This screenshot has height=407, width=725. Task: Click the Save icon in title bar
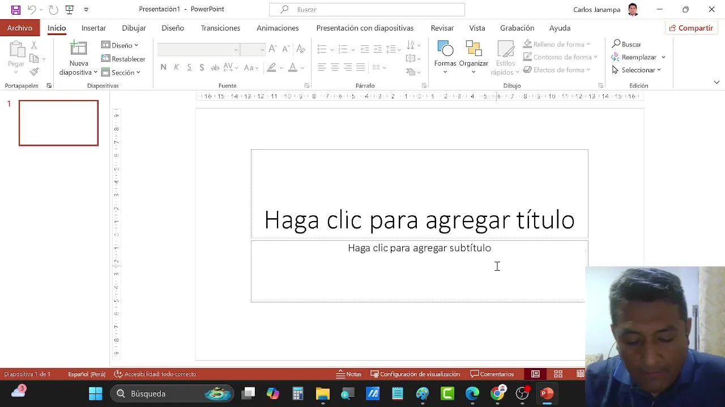pos(16,10)
